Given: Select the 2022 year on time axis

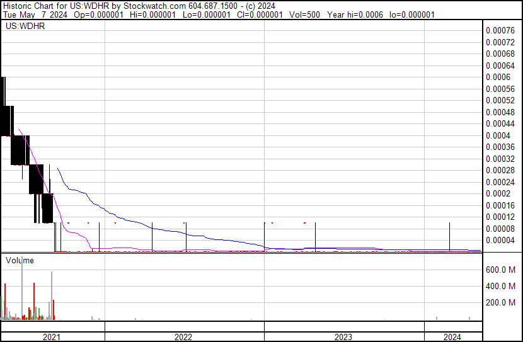Looking at the screenshot, I should click(183, 337).
